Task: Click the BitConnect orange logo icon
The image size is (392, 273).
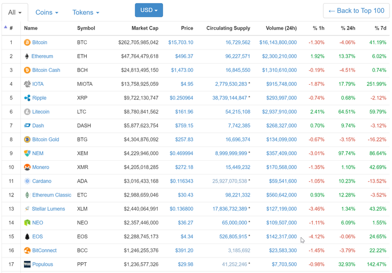Action: click(x=27, y=251)
